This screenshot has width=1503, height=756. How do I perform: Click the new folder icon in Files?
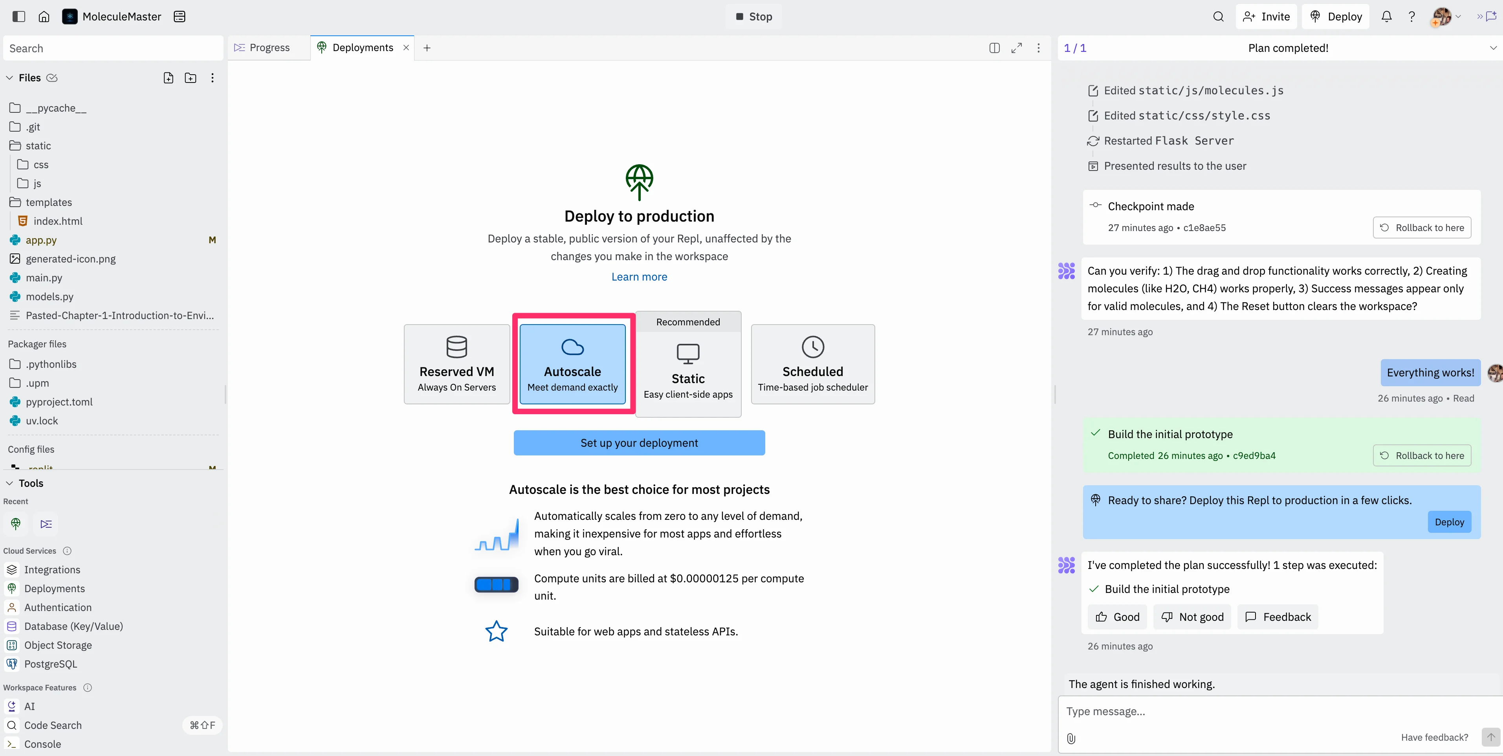[x=190, y=78]
